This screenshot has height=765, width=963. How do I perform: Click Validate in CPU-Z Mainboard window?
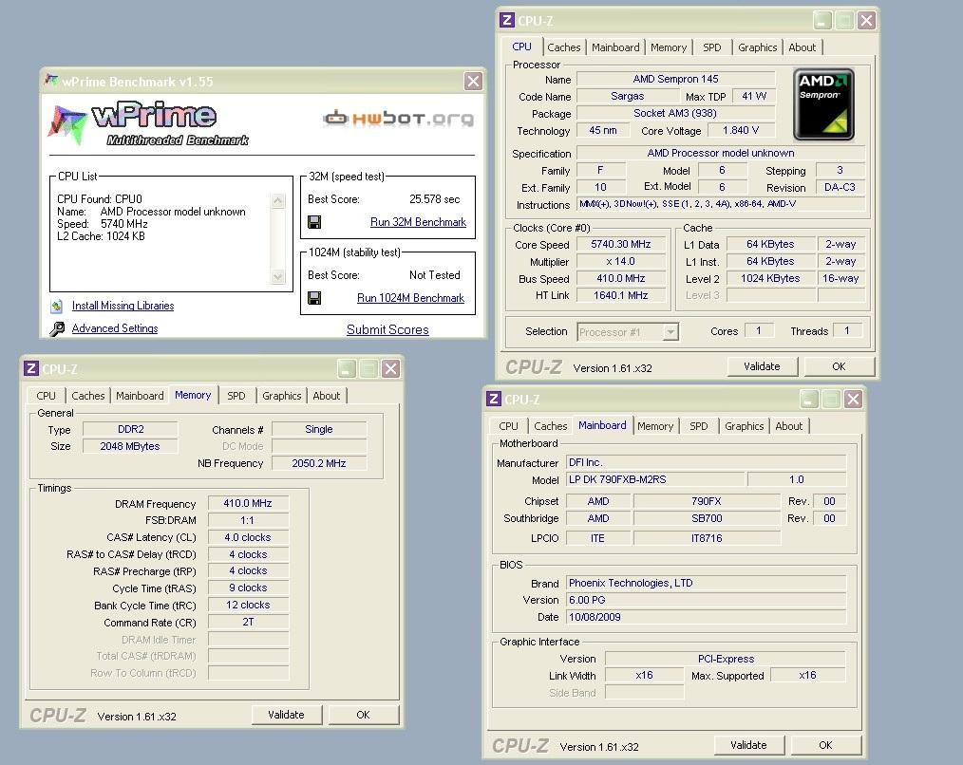tap(748, 745)
